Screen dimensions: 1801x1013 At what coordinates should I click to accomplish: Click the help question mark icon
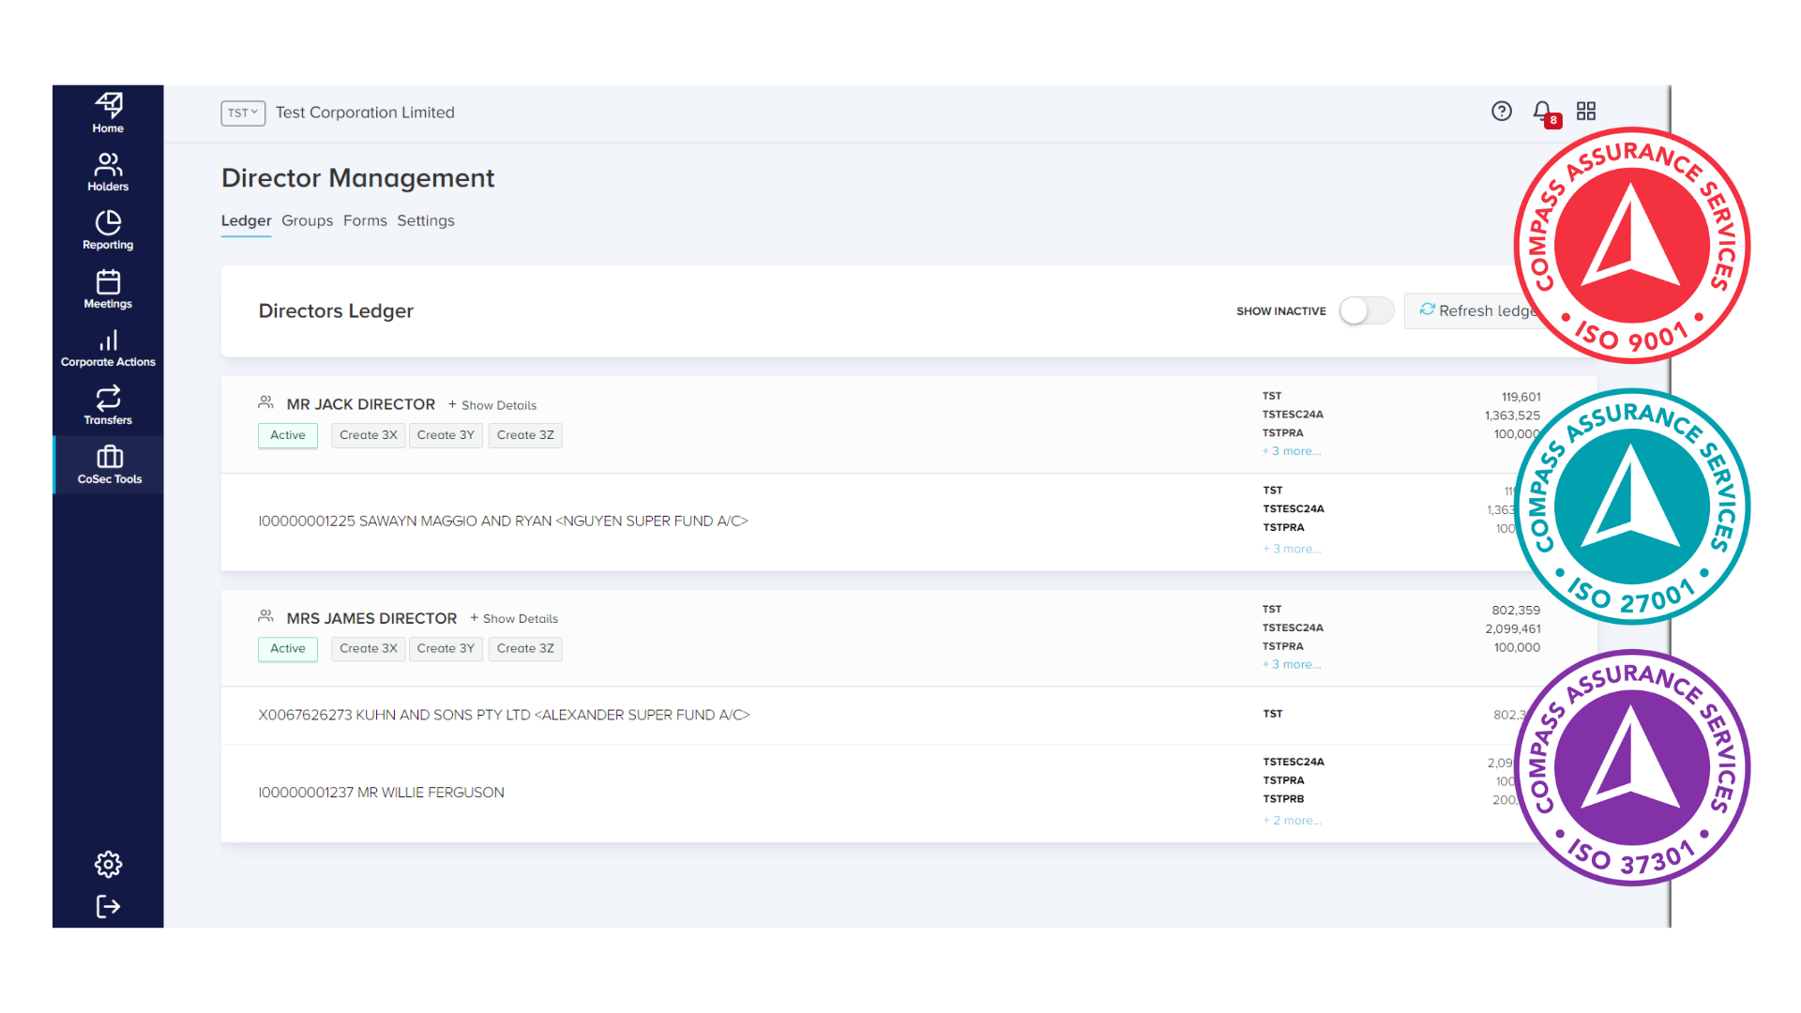coord(1502,111)
